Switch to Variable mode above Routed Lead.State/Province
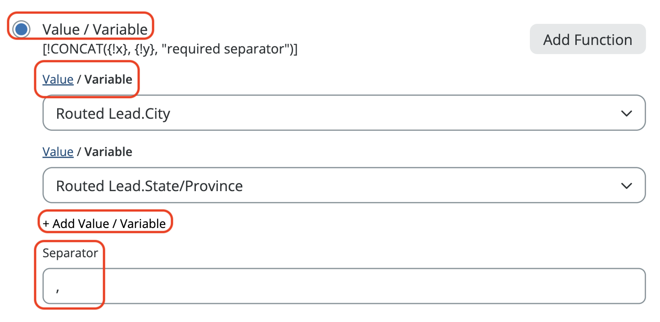The image size is (660, 322). point(108,152)
